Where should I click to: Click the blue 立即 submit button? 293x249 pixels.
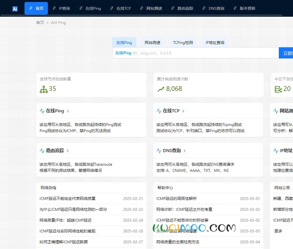click(x=286, y=53)
